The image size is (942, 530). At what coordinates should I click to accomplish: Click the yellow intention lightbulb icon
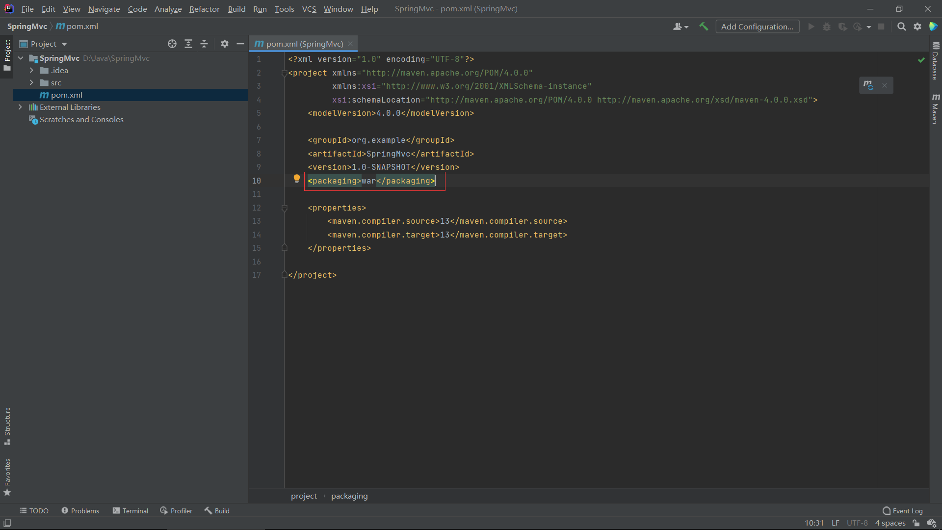296,179
